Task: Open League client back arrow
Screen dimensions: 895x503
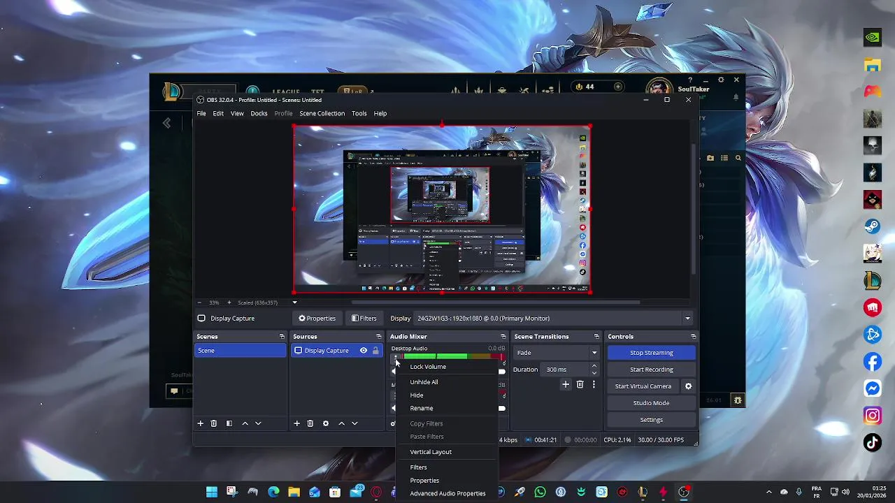Action: pos(166,124)
